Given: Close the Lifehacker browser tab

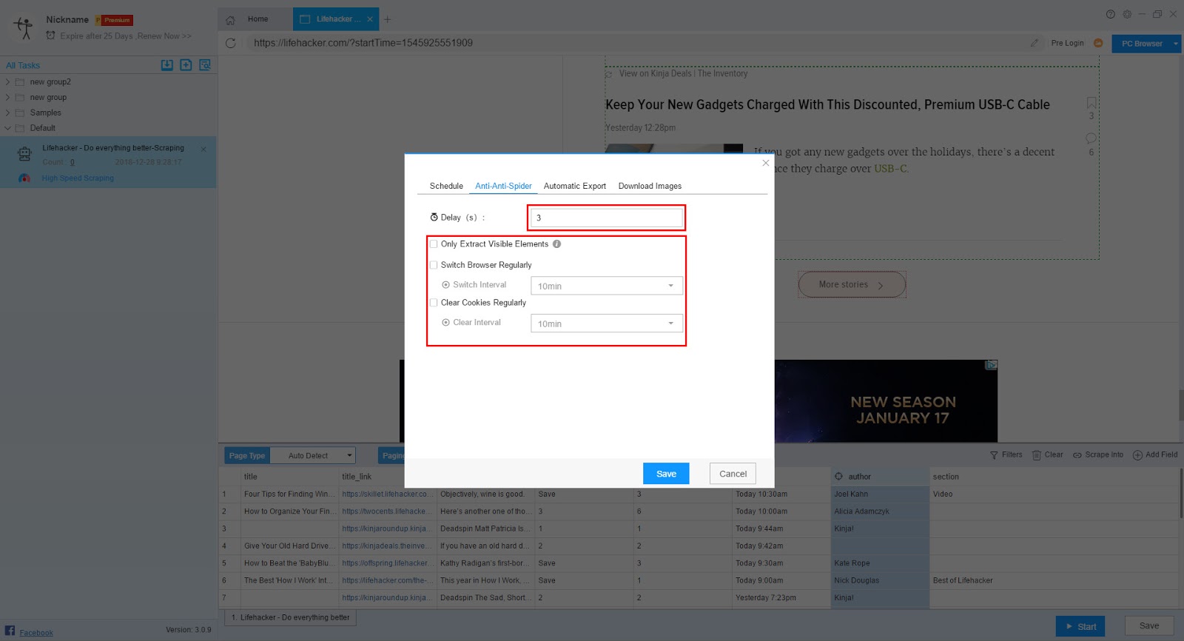Looking at the screenshot, I should pyautogui.click(x=369, y=19).
